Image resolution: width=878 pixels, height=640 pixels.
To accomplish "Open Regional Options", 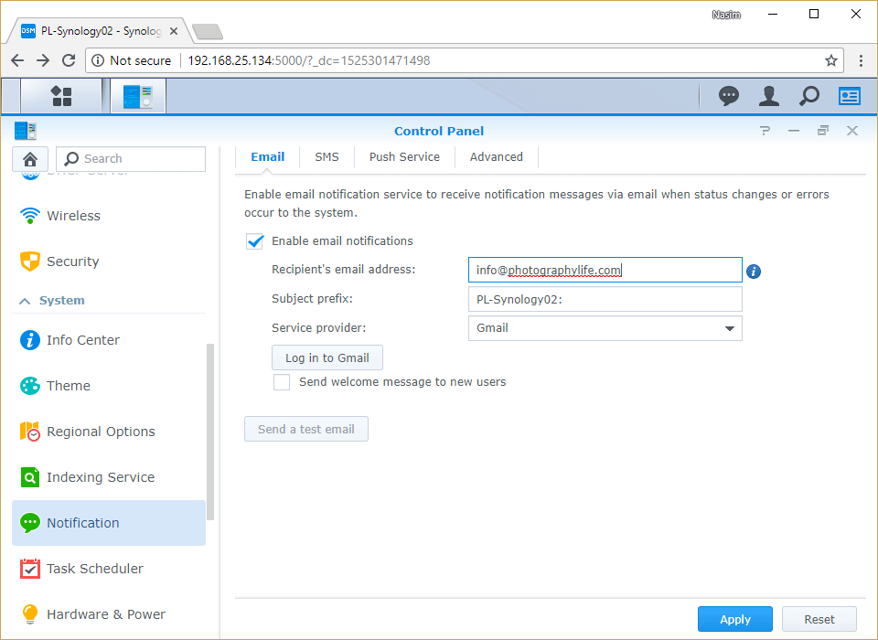I will (109, 432).
